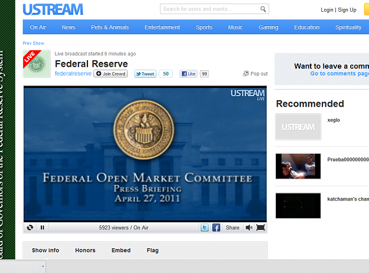Click the USTREAM LIVE watermark in player
369x273 pixels.
tap(247, 95)
